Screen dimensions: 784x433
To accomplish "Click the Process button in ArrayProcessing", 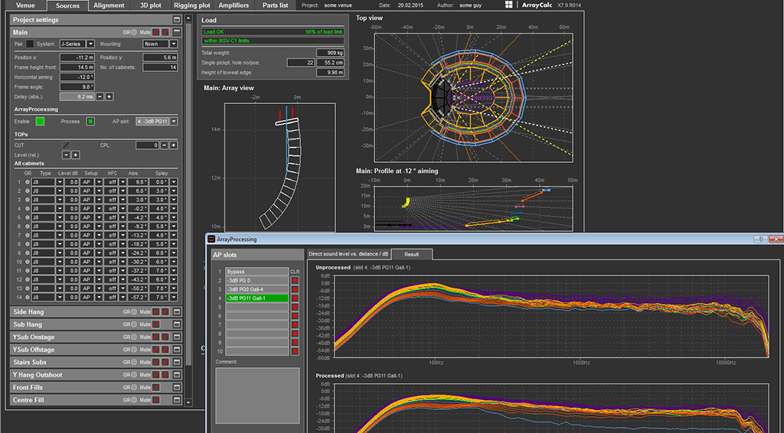I will [x=90, y=121].
